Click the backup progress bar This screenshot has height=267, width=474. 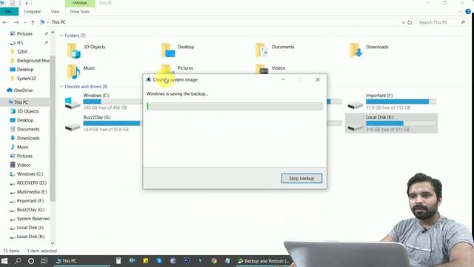click(x=235, y=106)
